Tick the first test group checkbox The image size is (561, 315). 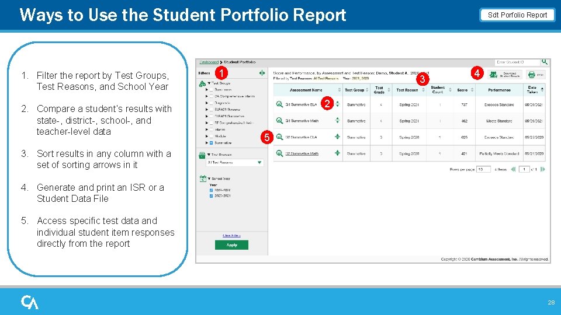click(211, 90)
